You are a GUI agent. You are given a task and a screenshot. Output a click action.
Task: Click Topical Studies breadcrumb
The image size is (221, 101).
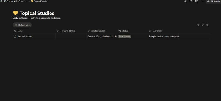tap(40, 1)
